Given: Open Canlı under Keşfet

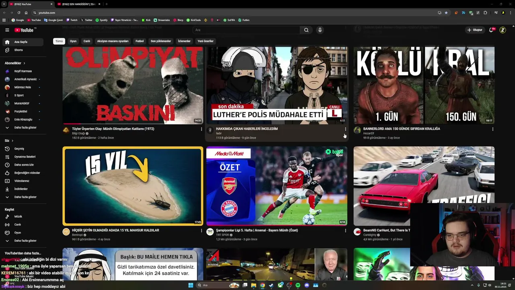Looking at the screenshot, I should coord(23,225).
